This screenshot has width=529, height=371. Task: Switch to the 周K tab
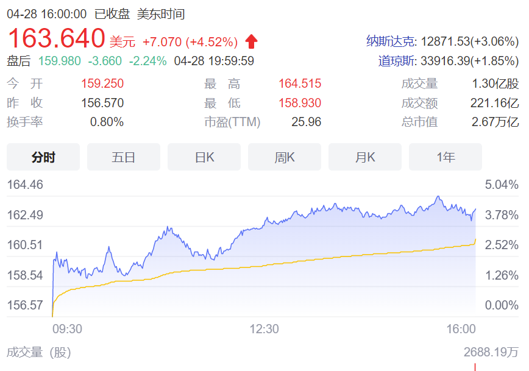click(x=285, y=157)
